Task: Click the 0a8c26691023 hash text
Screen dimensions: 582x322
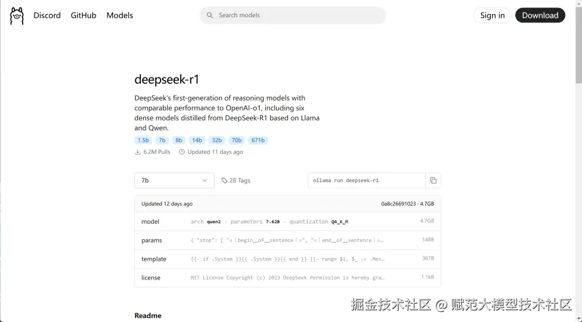Action: pyautogui.click(x=398, y=204)
